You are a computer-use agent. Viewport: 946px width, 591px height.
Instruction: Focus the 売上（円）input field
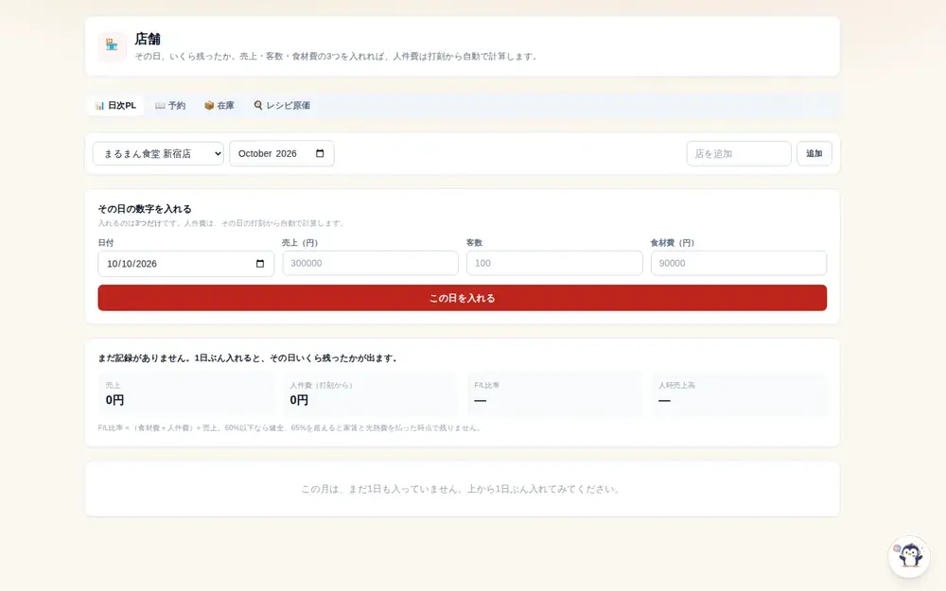click(x=371, y=263)
